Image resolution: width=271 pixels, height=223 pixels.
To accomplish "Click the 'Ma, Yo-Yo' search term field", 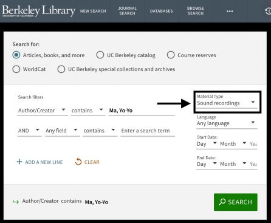I will [142, 111].
